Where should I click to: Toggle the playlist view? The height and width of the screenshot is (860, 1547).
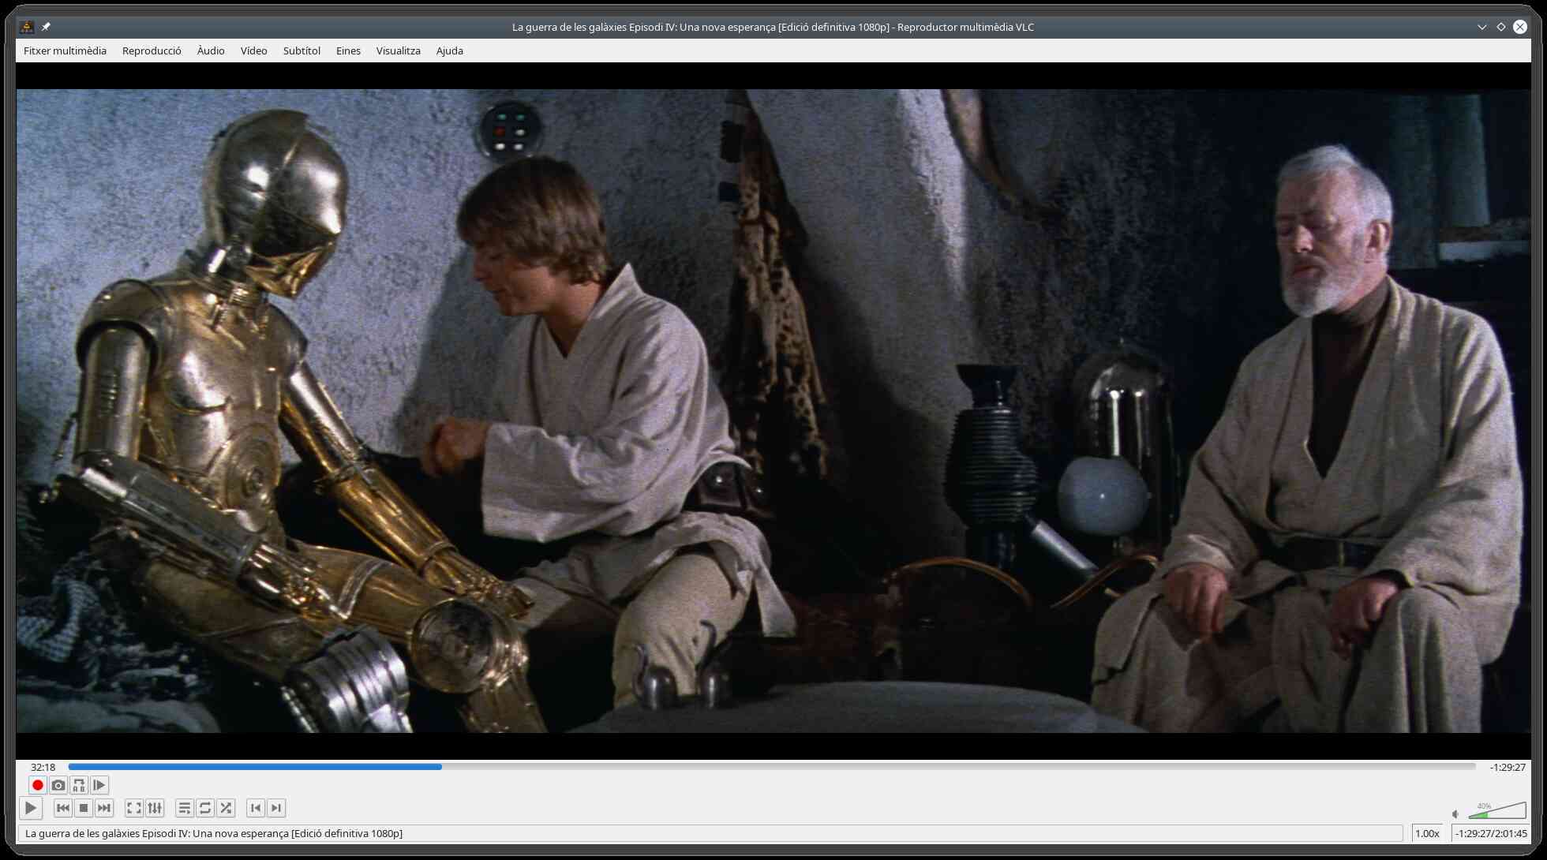(x=184, y=808)
